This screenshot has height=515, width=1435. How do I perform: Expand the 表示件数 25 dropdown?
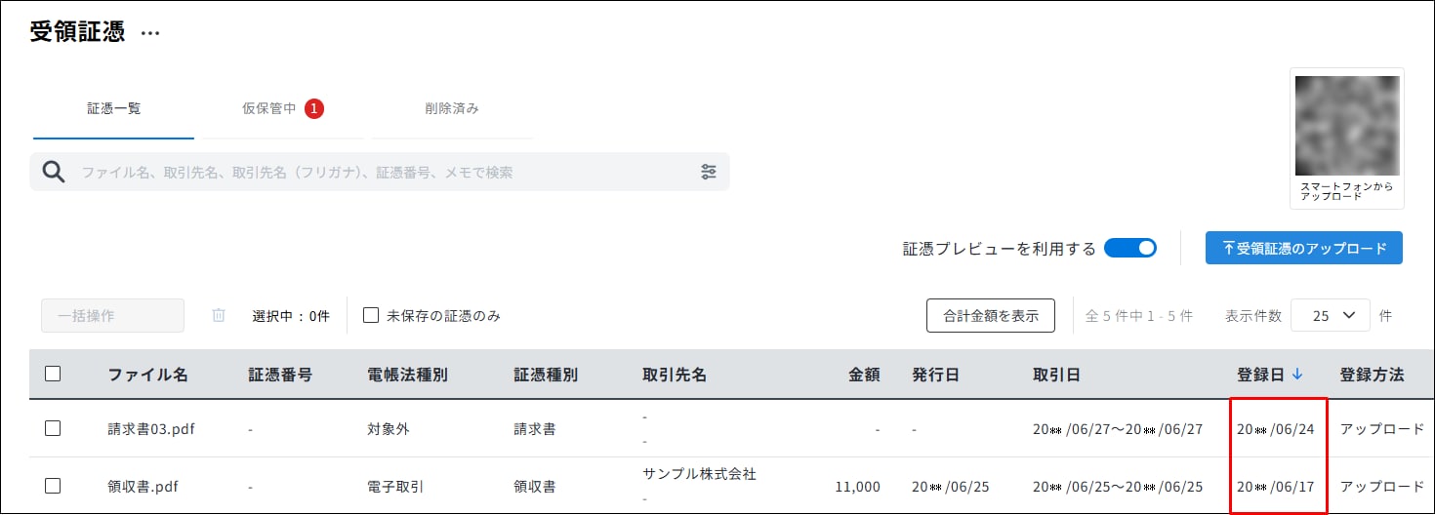[x=1330, y=315]
